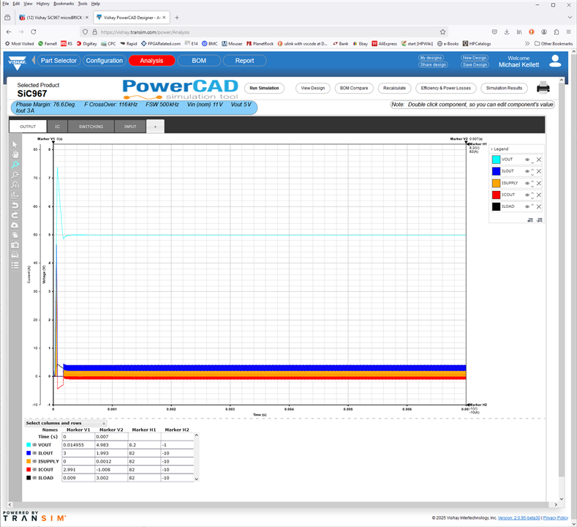Open the browser downloads icon
577x527 pixels.
(507, 32)
